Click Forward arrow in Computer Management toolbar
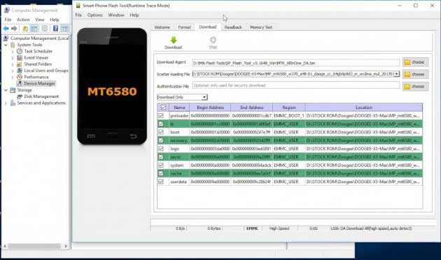This screenshot has width=441, height=260. (x=14, y=29)
